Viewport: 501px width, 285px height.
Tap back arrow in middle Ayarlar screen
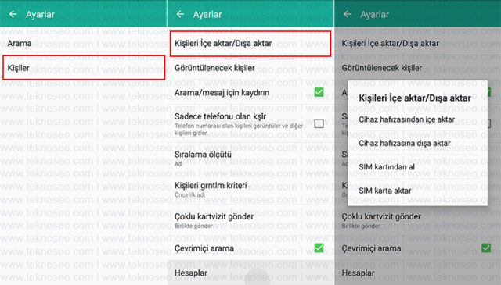(x=181, y=14)
